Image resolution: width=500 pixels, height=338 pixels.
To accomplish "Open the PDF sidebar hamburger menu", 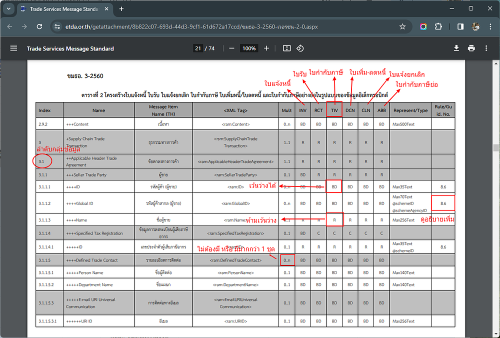I will [x=14, y=48].
